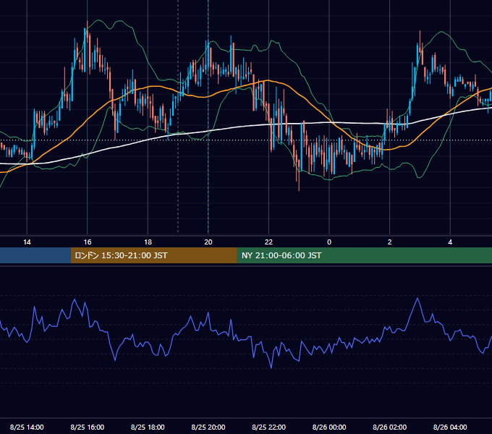Select the blue session bar before ロンドン
The width and height of the screenshot is (492, 434).
tap(35, 255)
